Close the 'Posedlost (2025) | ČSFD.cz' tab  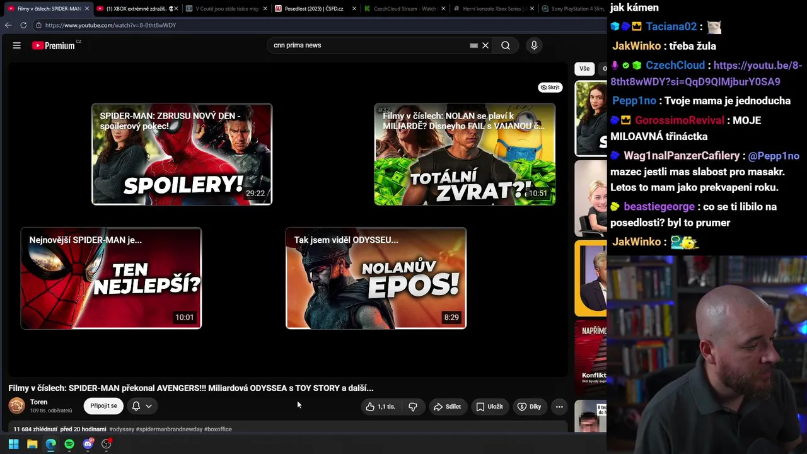(354, 9)
